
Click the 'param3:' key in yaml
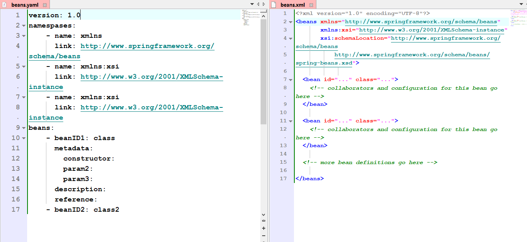pos(78,179)
